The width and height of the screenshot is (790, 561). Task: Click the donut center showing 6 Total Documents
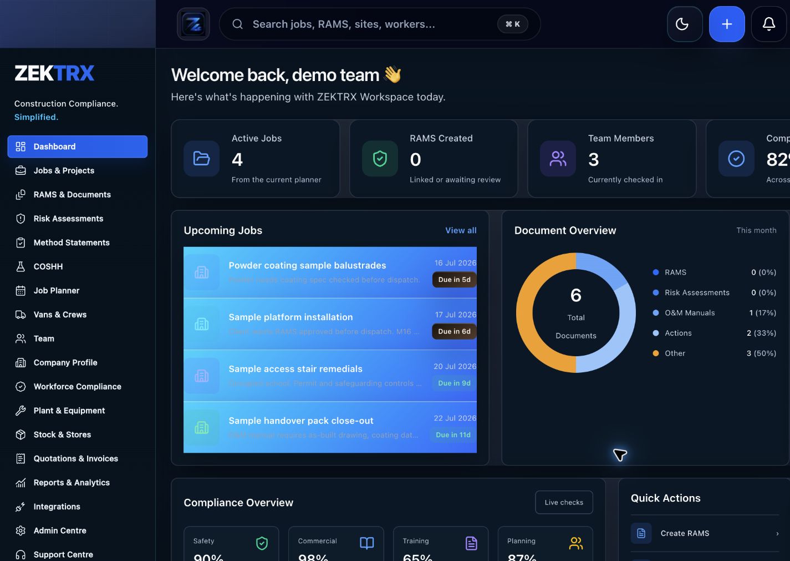[576, 313]
